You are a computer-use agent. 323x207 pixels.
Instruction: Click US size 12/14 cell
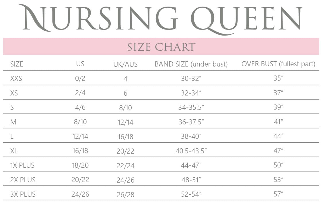[80, 136]
